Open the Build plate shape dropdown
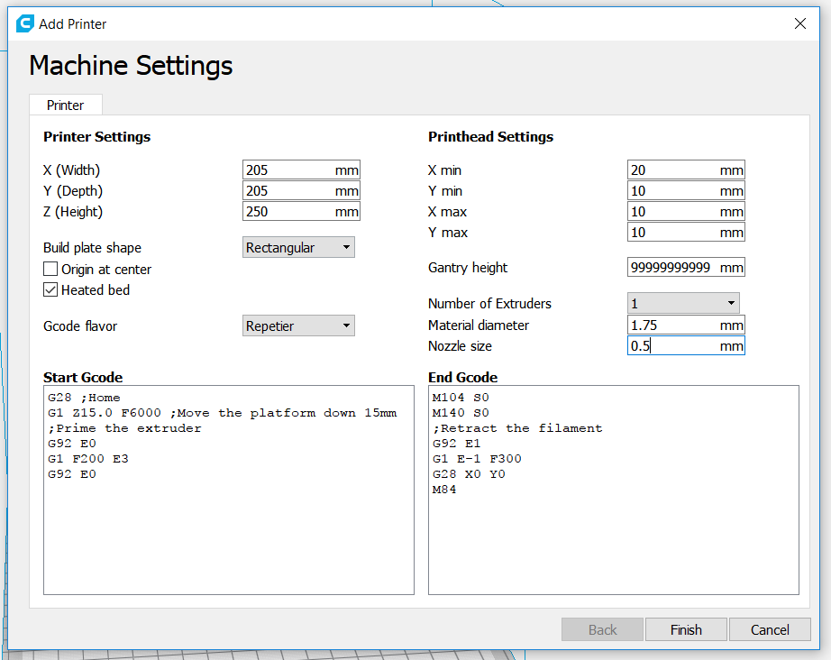 [x=299, y=248]
